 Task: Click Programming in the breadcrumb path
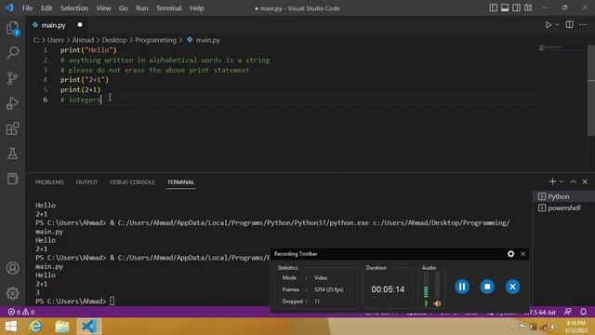[155, 40]
